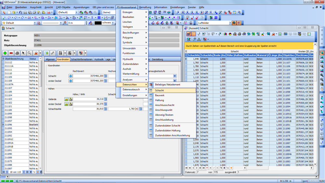This screenshot has height=183, width=325.
Task: Click red minus delete-record button in Schacht window
Action: [x=11, y=53]
